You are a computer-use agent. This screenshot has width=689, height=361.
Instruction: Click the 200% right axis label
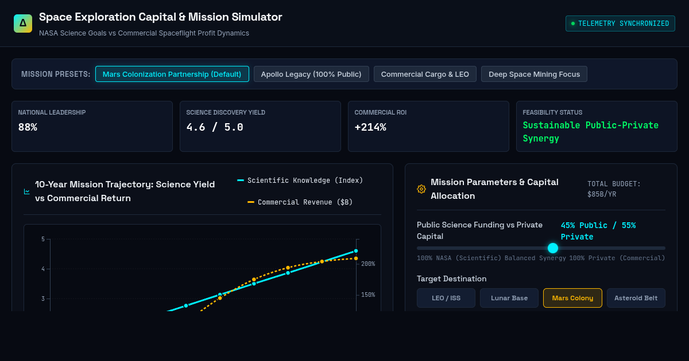(368, 264)
